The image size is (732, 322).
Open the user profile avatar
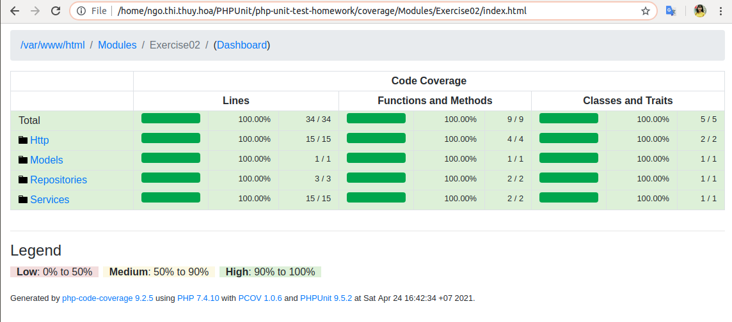tap(700, 11)
